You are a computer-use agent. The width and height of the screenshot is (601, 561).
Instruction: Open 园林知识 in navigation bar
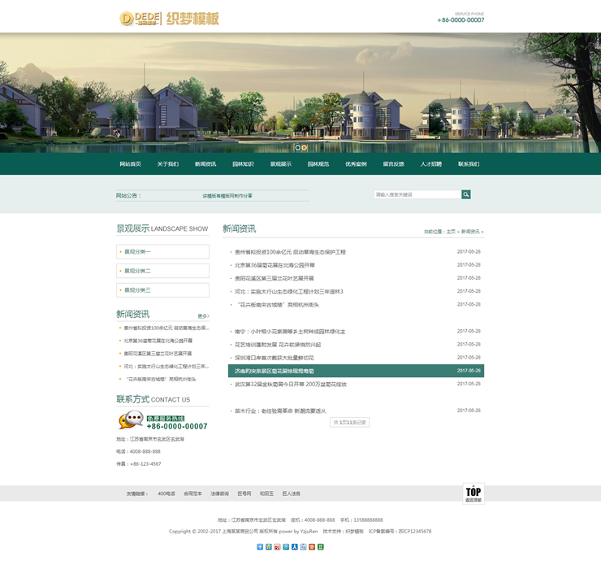point(243,163)
